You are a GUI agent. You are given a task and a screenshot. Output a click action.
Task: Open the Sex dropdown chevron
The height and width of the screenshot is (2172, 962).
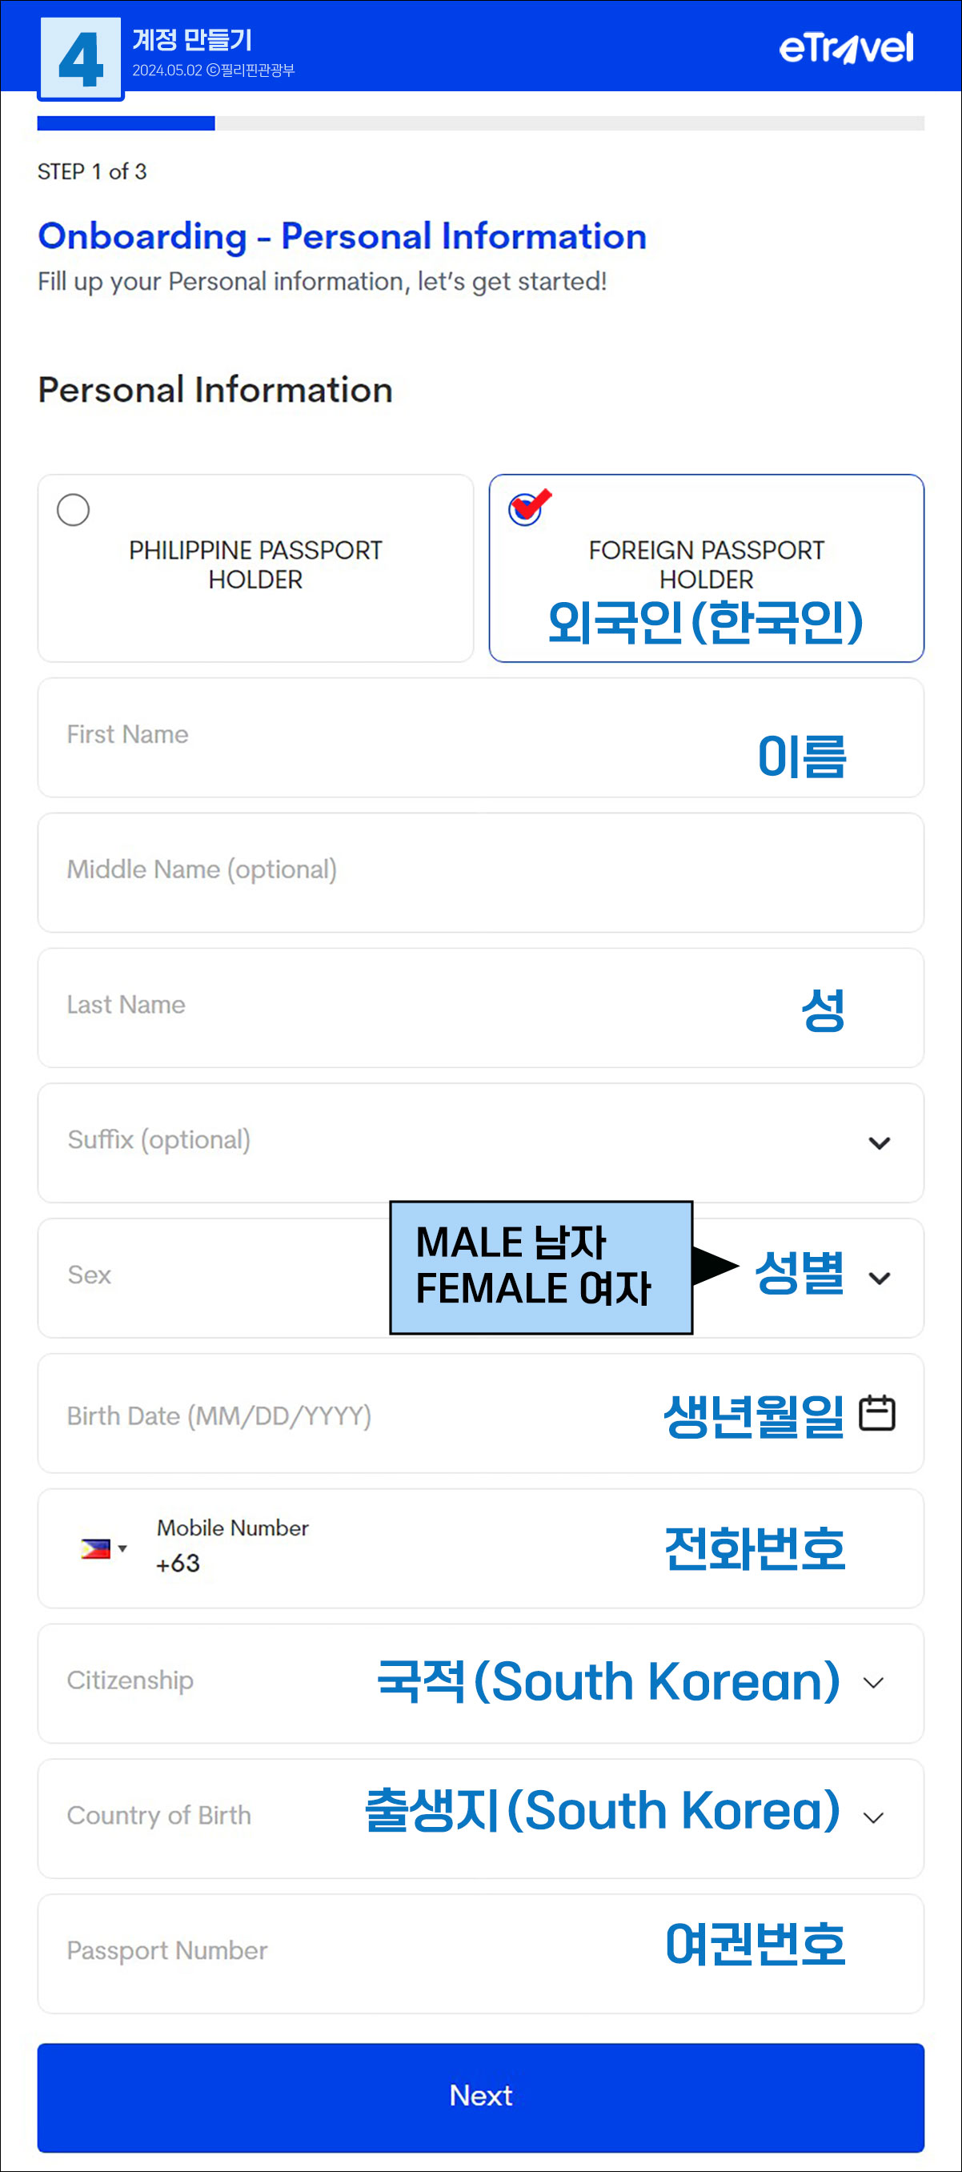pyautogui.click(x=880, y=1279)
